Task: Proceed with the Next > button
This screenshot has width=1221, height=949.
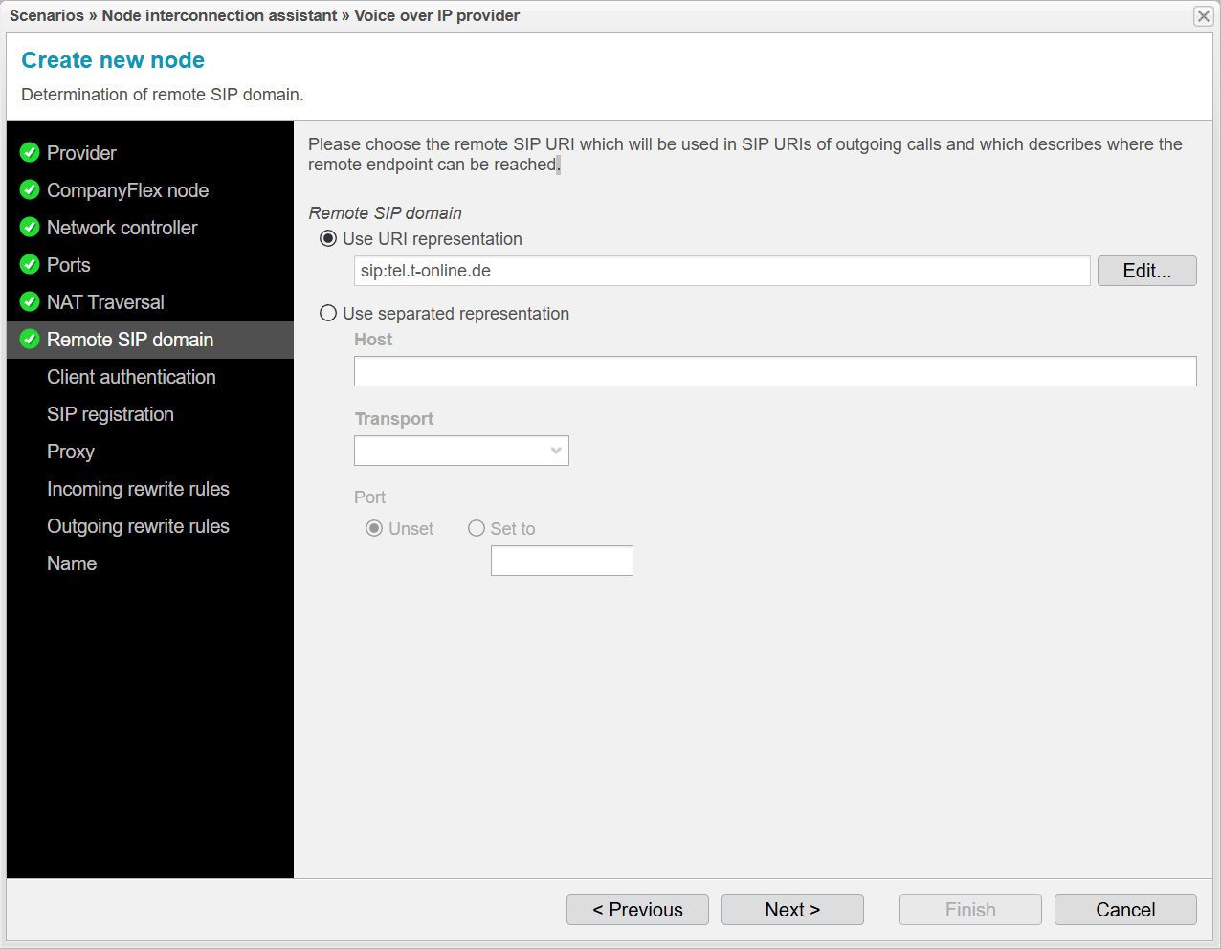Action: 792,910
